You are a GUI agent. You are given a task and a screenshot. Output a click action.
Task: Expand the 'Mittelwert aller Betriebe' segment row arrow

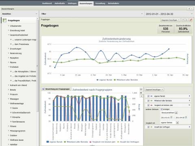click(189, 101)
